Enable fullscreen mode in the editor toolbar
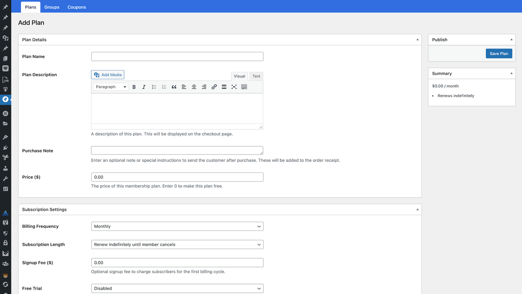The image size is (522, 294). coord(234,87)
